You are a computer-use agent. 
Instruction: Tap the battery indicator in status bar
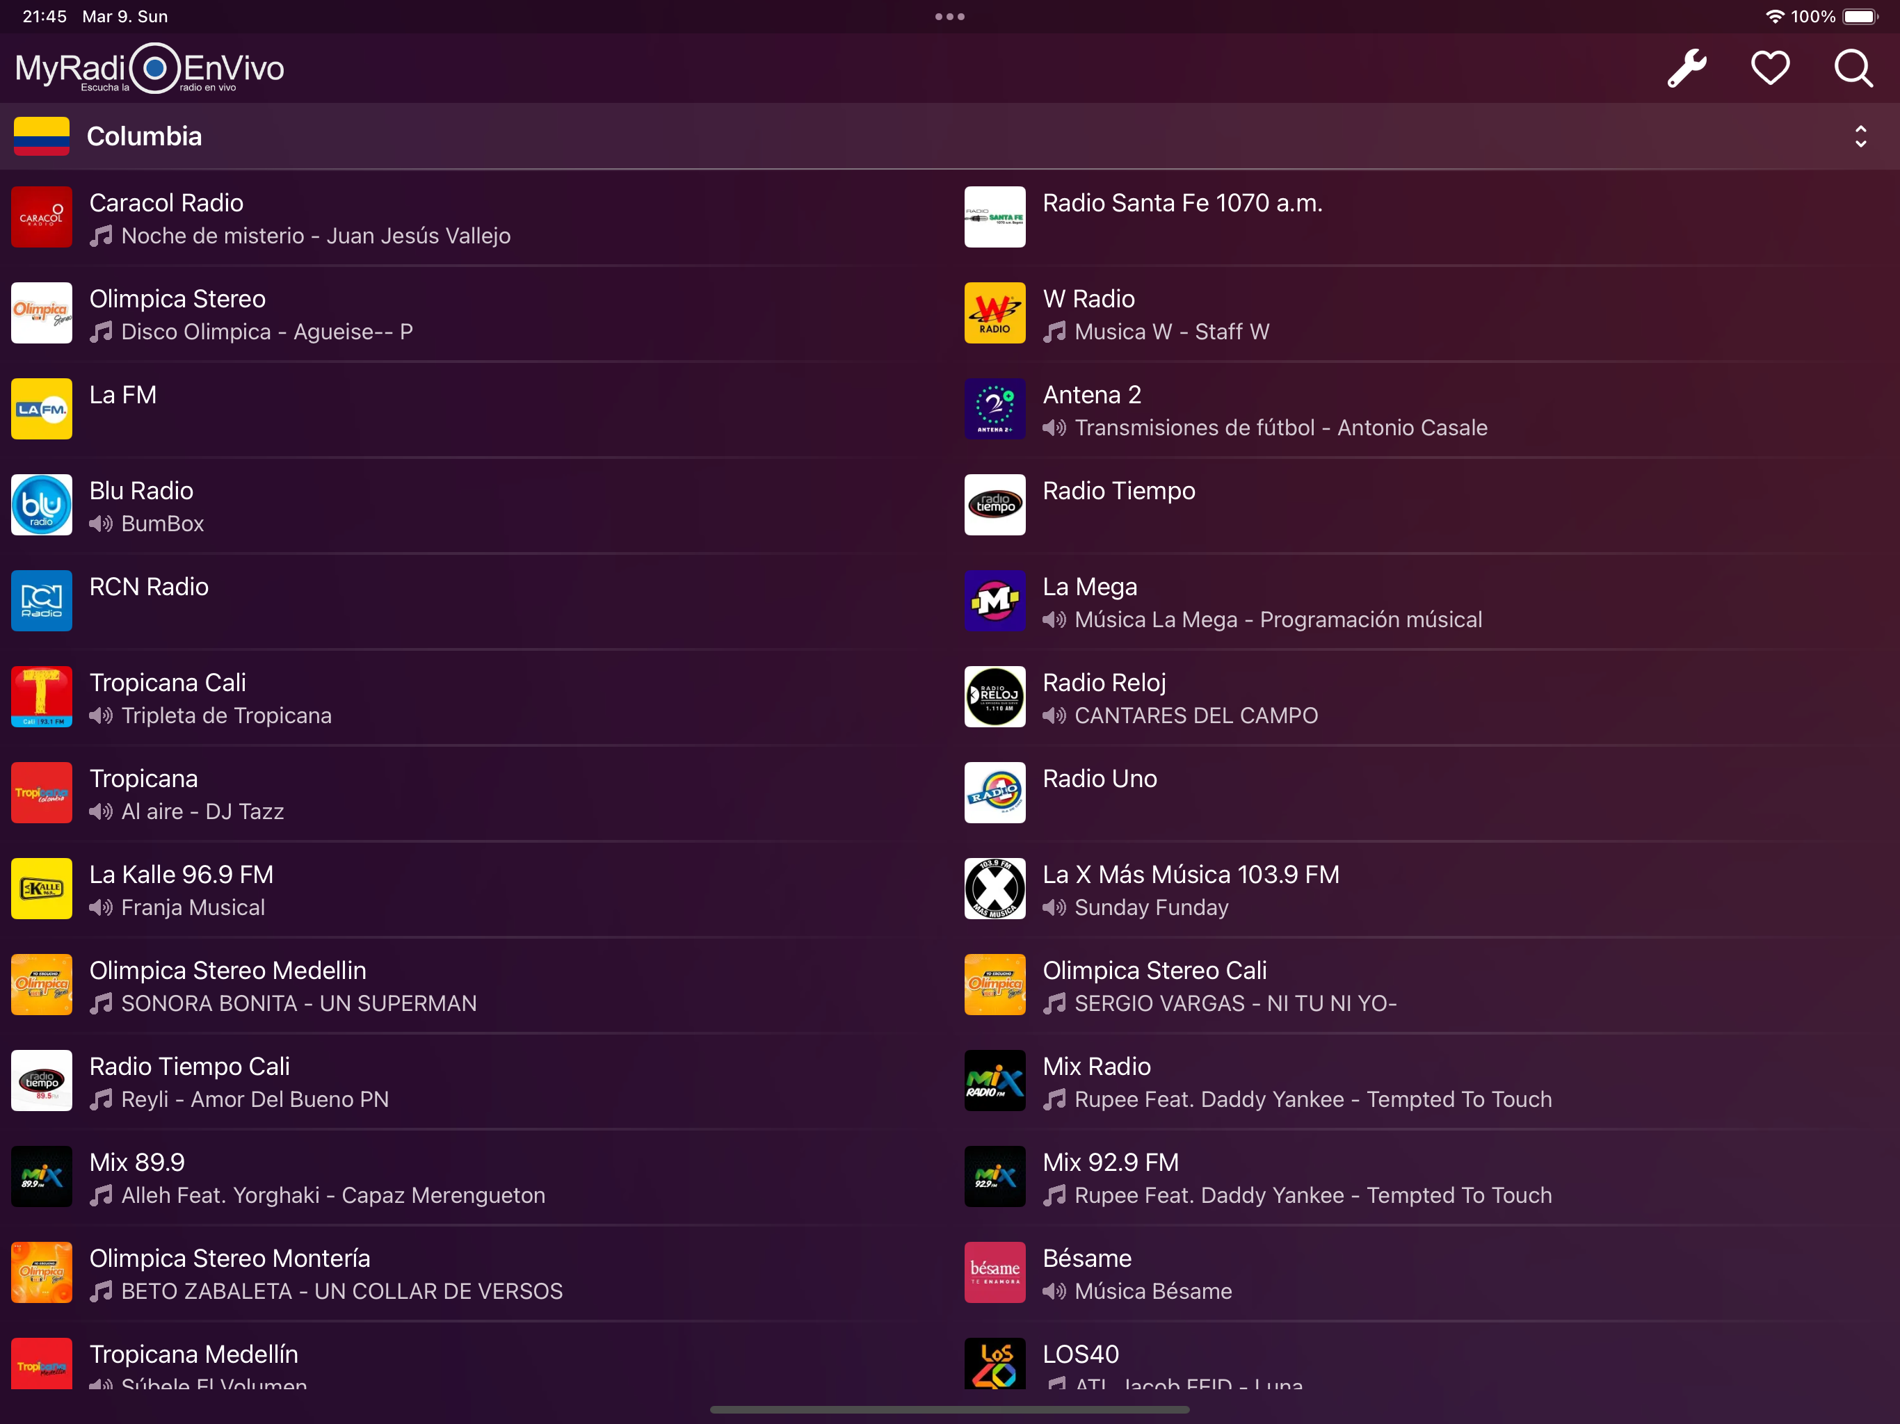tap(1861, 16)
